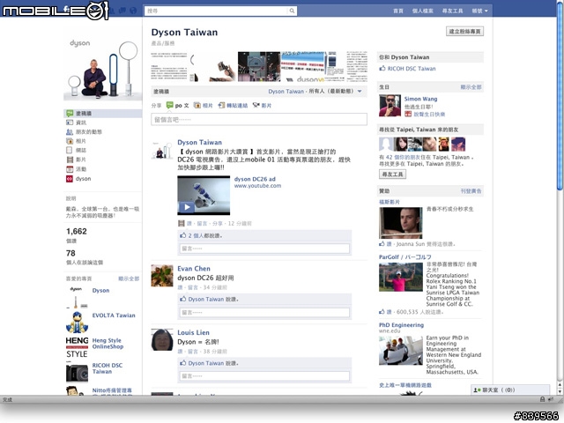Click inside the Facebook search field
This screenshot has width=564, height=423.
[x=217, y=11]
